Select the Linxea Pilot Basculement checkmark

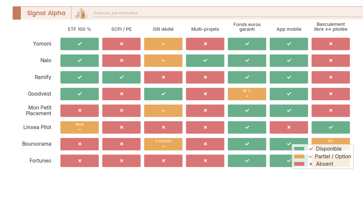click(331, 127)
